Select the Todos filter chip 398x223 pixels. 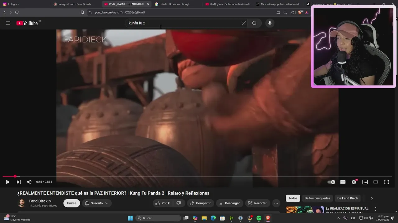(293, 198)
